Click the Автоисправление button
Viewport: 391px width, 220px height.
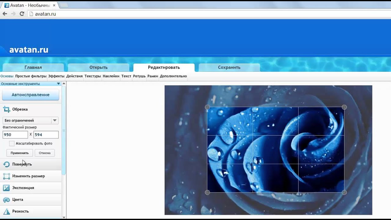pos(31,95)
